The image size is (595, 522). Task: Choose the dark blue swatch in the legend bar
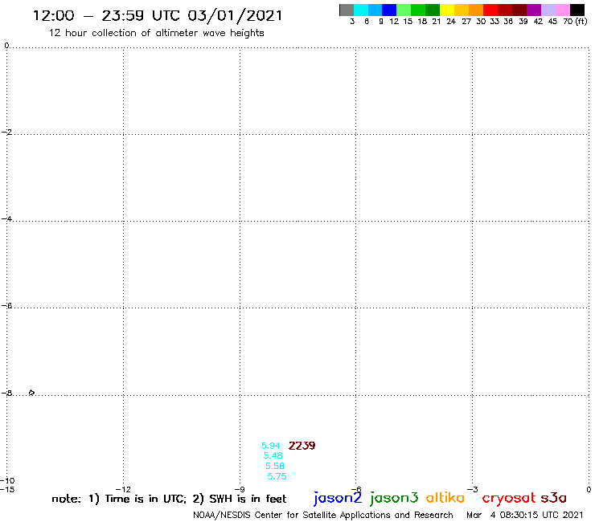coord(389,10)
